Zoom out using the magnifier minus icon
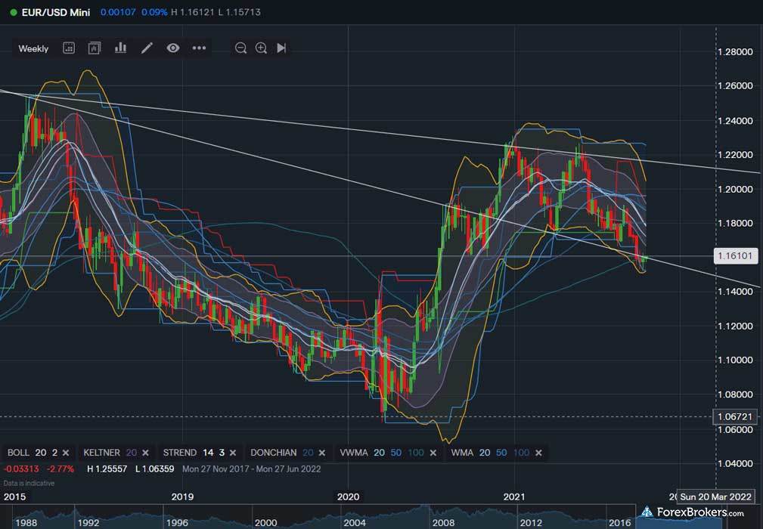Viewport: 763px width, 529px height. (240, 48)
